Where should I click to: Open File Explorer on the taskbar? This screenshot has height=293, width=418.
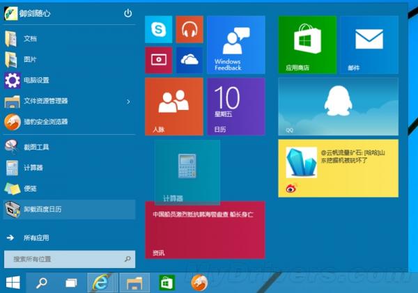134,283
